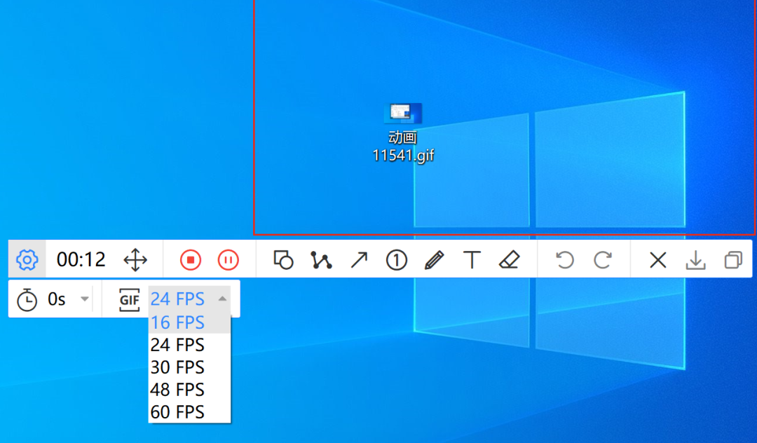Choose 16 FPS from the frame rate list
This screenshot has height=443, width=757.
point(177,322)
